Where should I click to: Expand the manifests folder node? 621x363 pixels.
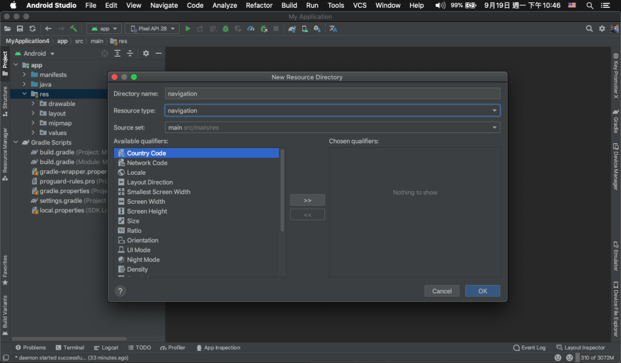[x=24, y=74]
